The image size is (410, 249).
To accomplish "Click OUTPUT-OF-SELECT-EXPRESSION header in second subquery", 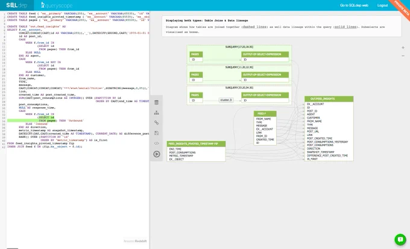I will click(x=265, y=75).
